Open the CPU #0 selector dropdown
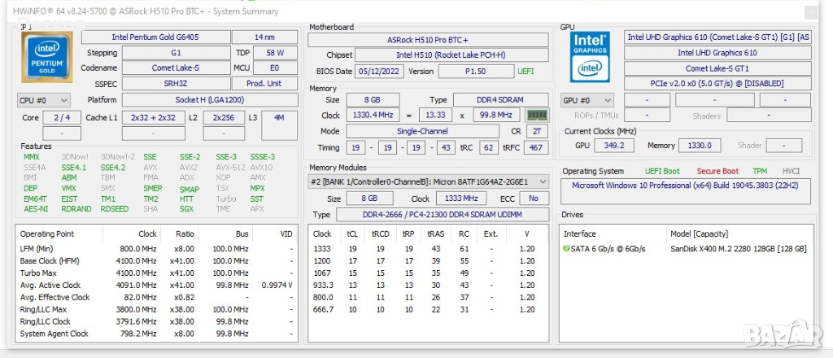 (44, 100)
